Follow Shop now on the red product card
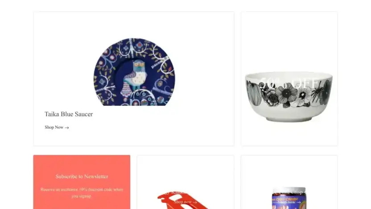 click(x=185, y=202)
